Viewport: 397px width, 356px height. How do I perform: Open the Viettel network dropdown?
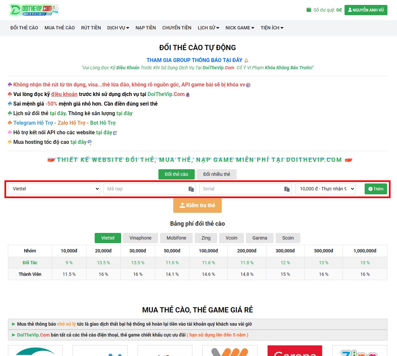click(54, 188)
